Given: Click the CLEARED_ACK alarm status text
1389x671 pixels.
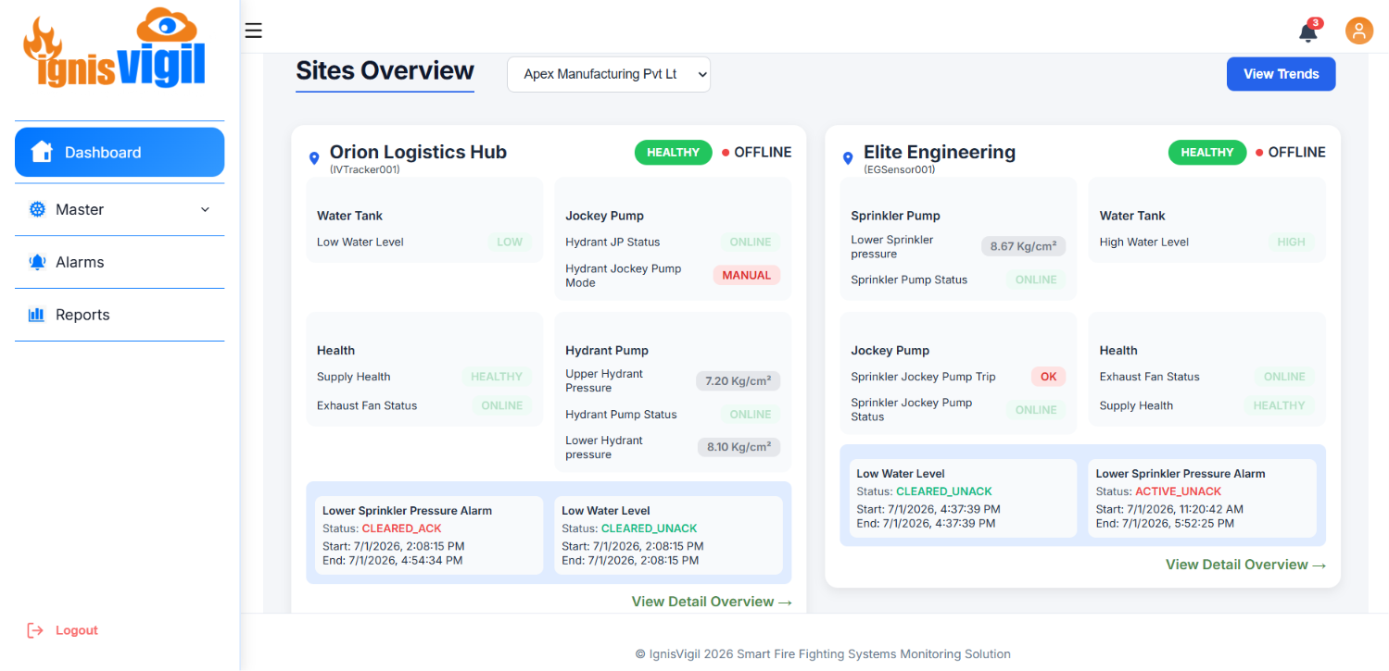Looking at the screenshot, I should (401, 528).
